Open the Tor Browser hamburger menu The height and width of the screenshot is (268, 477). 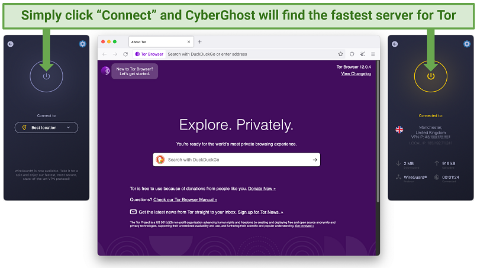tap(373, 54)
